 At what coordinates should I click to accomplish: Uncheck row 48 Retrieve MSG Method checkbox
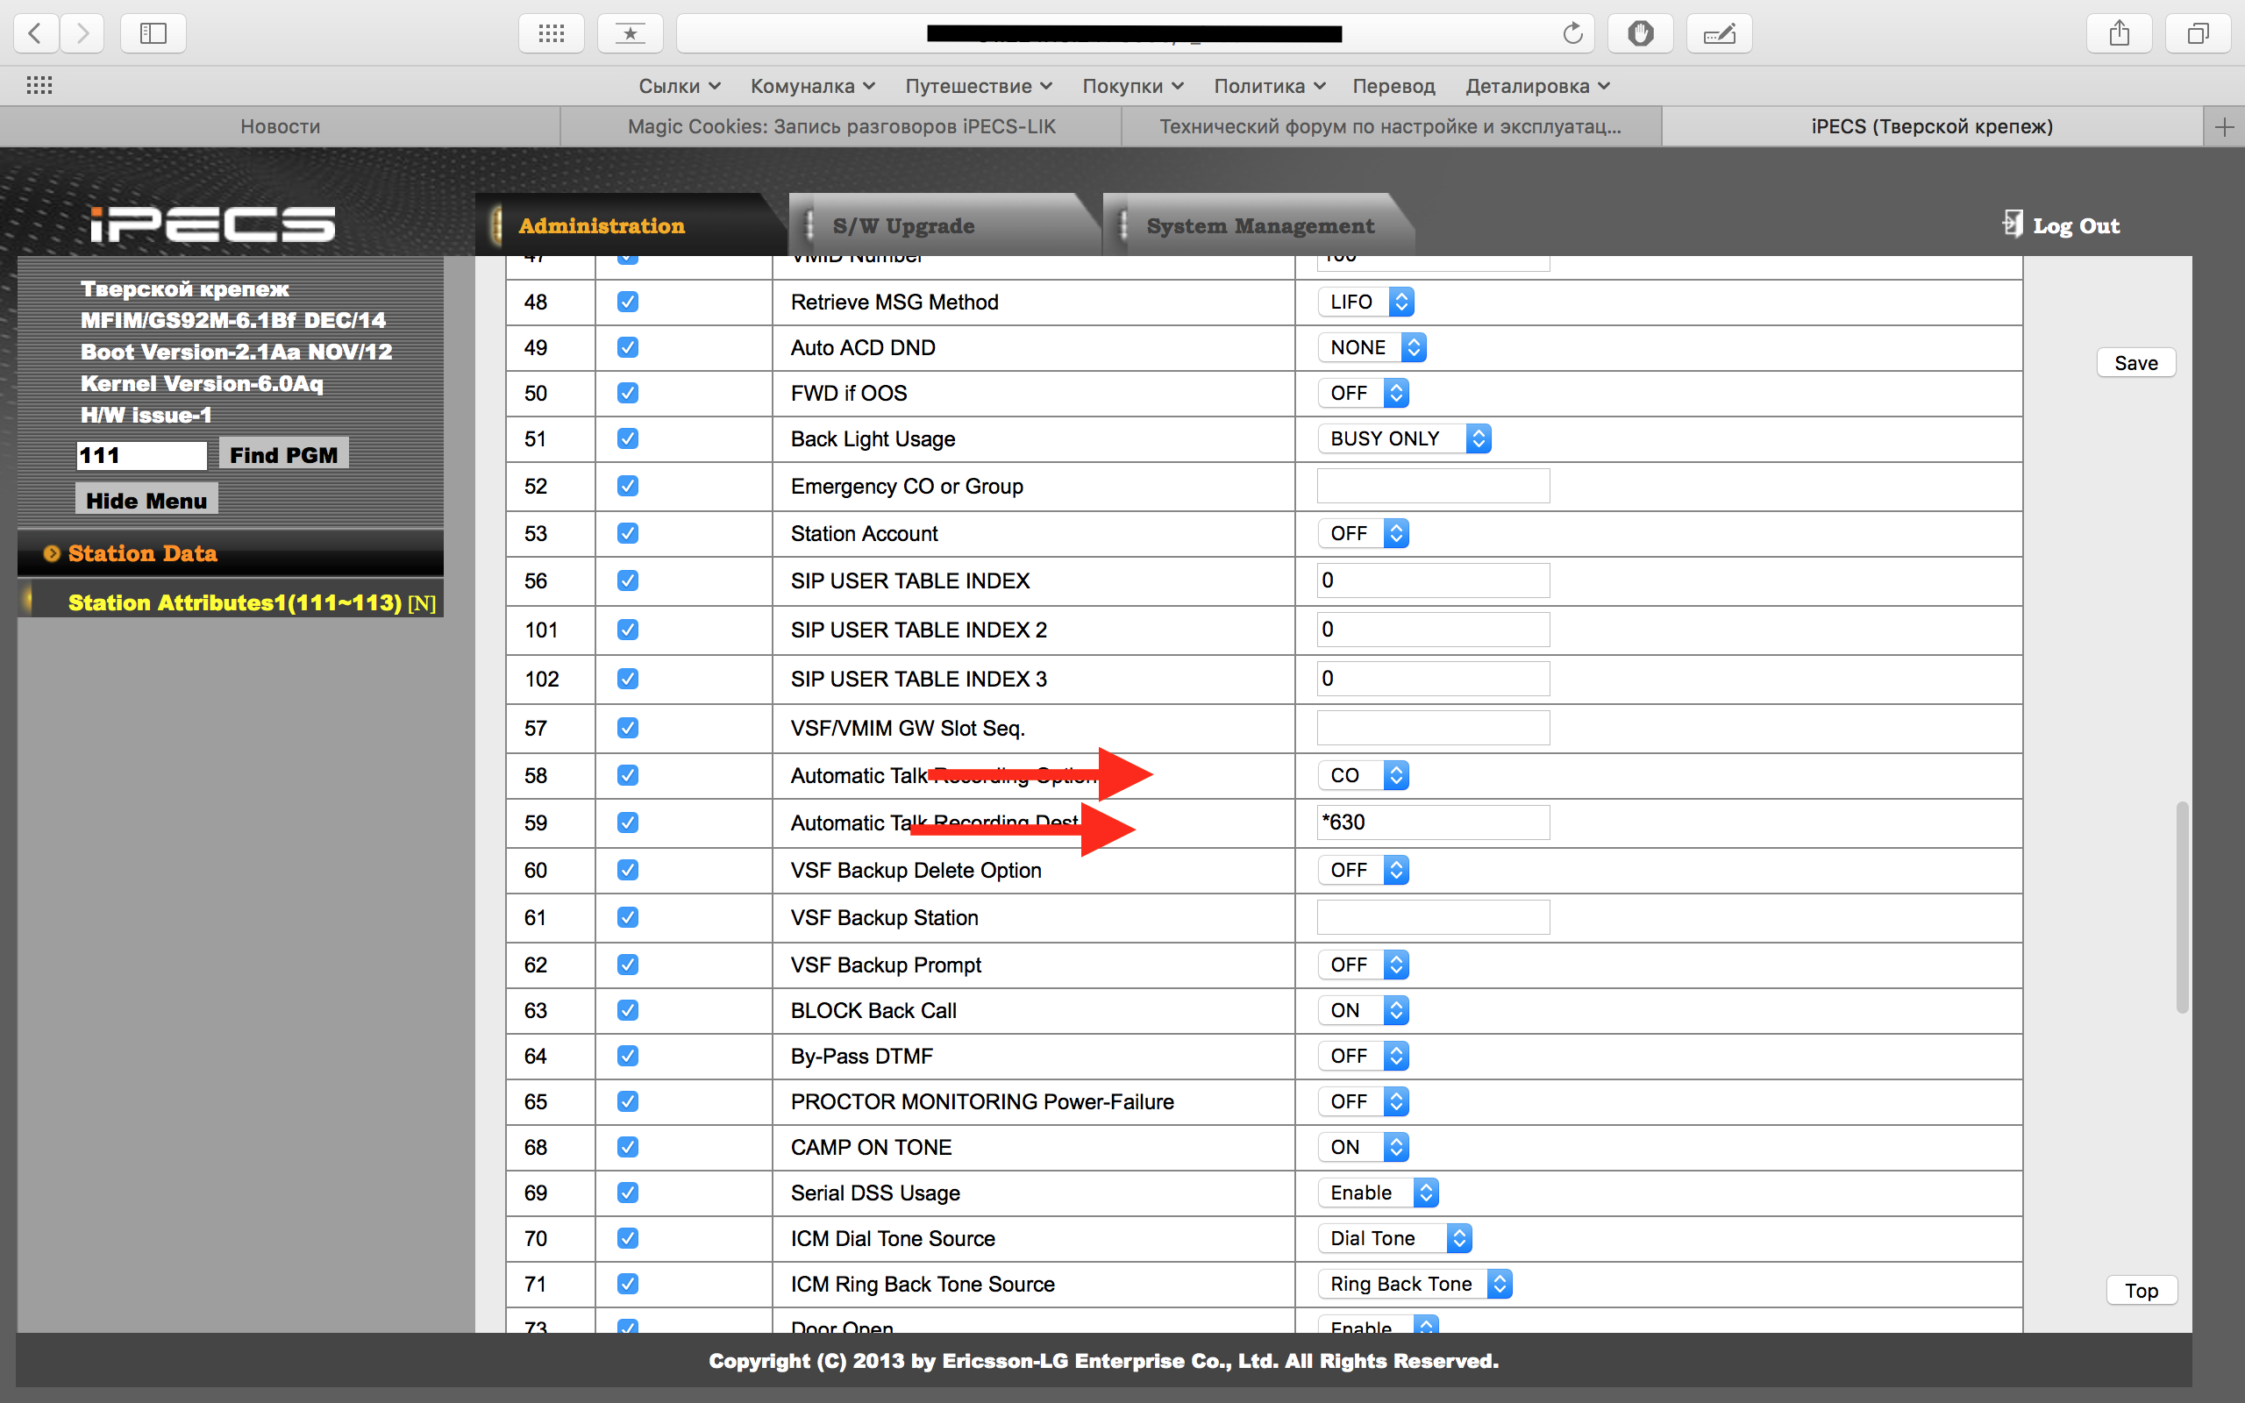pos(628,302)
